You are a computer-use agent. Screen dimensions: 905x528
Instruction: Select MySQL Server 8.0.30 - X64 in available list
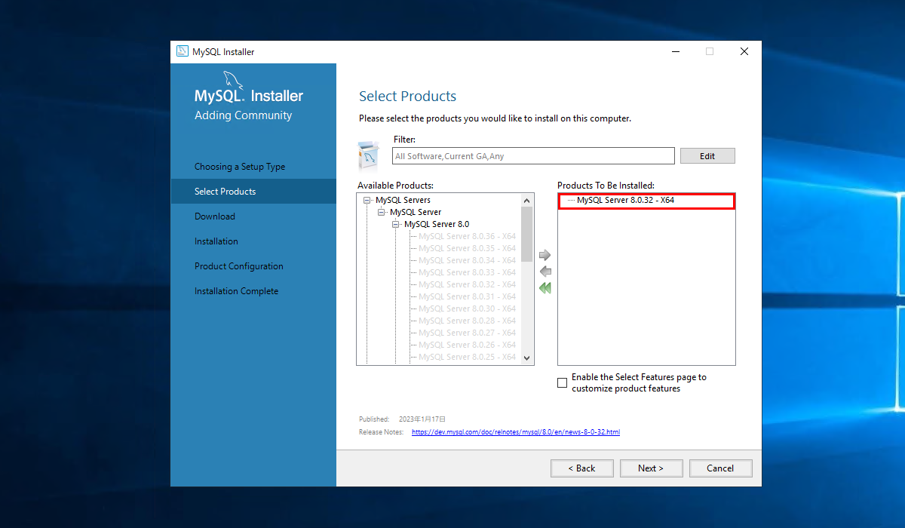tap(468, 309)
